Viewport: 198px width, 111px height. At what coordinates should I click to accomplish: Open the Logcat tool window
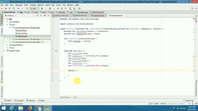(x=19, y=101)
